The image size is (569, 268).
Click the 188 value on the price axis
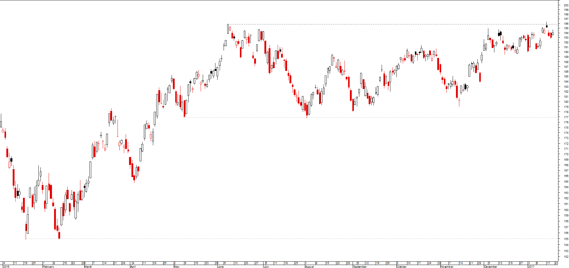tap(566, 62)
